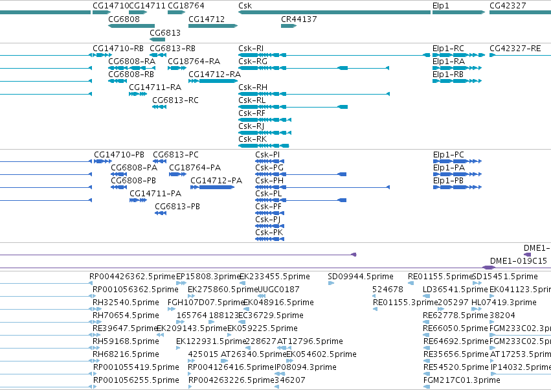Click the CG6808-RA transcript

(x=131, y=68)
